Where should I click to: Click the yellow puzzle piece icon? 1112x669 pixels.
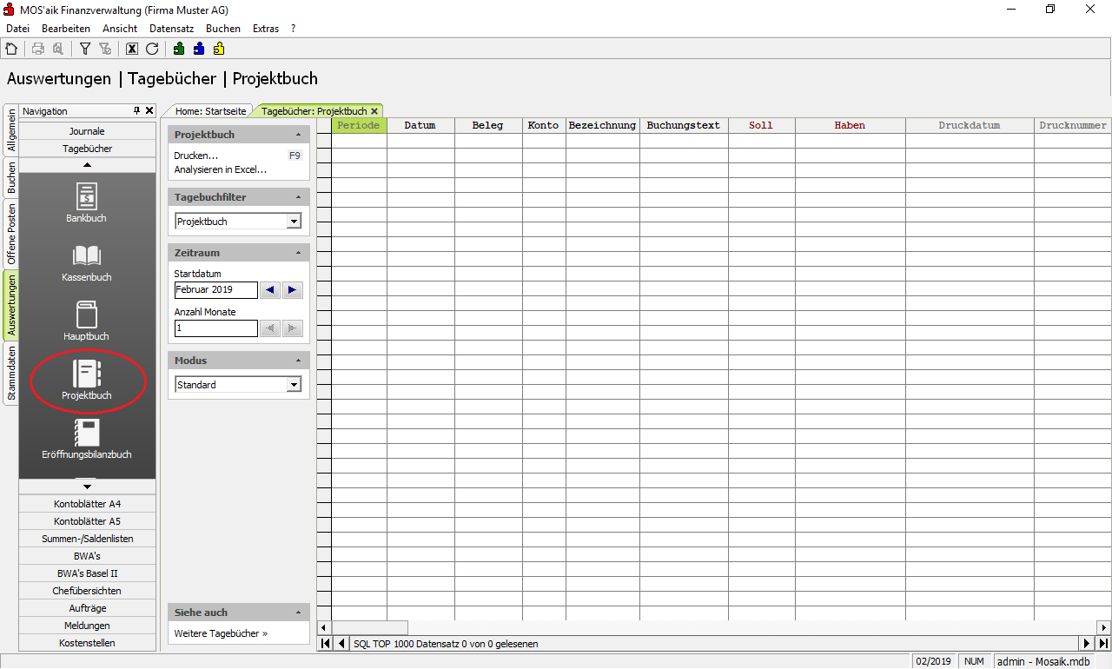(x=219, y=50)
